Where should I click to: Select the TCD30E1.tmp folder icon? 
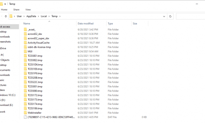click(x=25, y=56)
